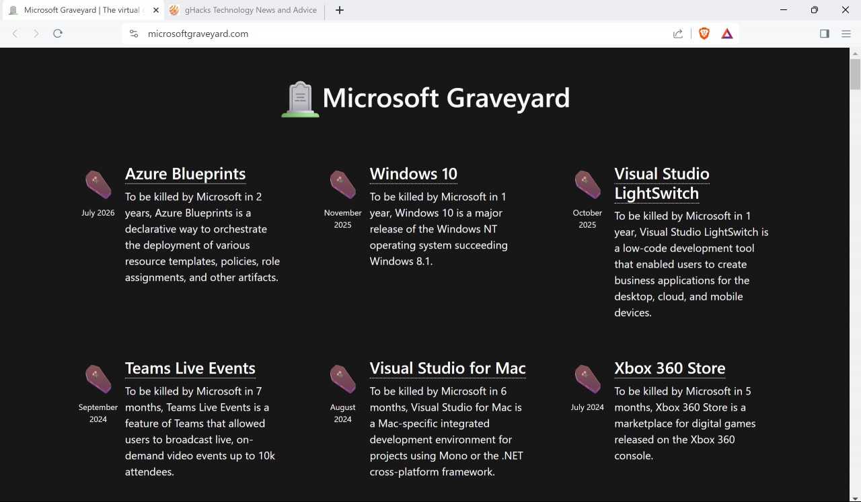Open site settings icon in address bar

click(134, 34)
